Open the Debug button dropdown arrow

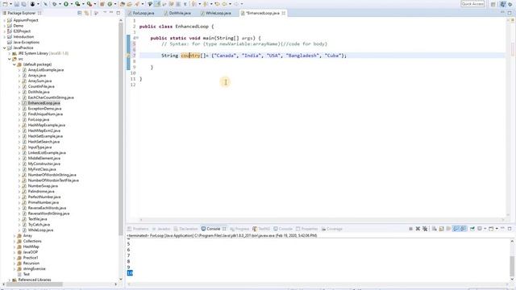[x=60, y=4]
